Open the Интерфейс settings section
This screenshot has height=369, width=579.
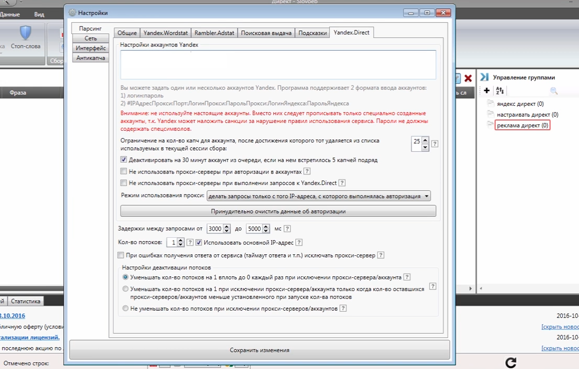click(90, 48)
